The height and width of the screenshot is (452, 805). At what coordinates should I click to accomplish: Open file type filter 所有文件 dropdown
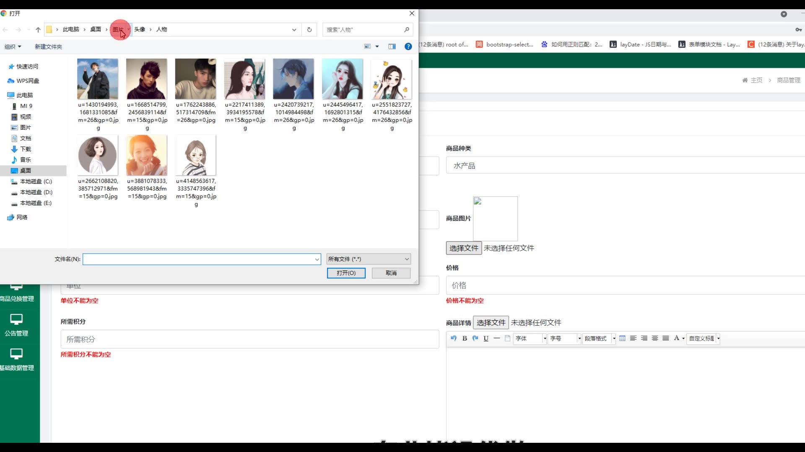(x=369, y=259)
